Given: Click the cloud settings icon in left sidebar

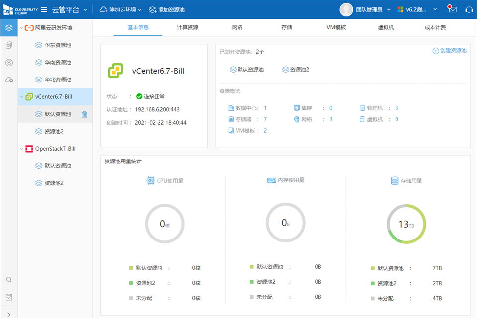Looking at the screenshot, I should pyautogui.click(x=9, y=80).
